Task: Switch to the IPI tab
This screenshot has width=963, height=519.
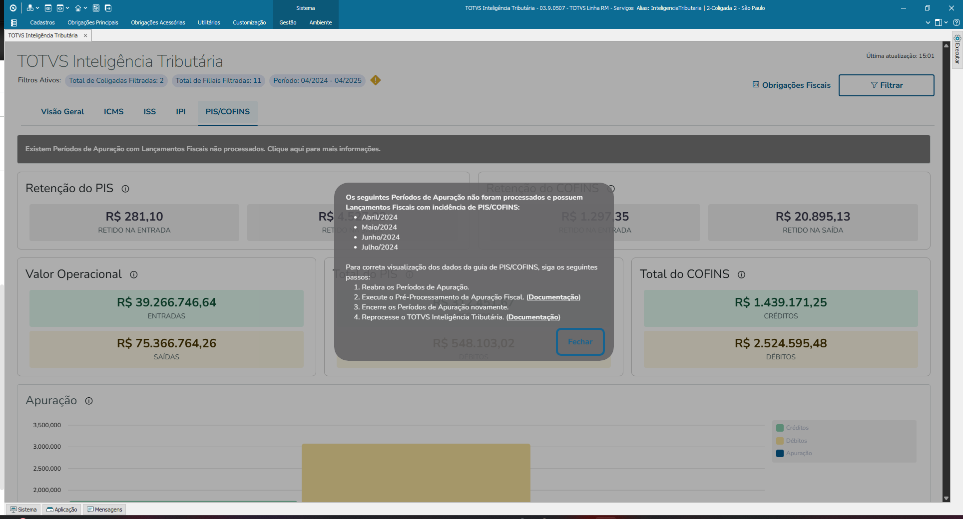Action: (x=181, y=112)
